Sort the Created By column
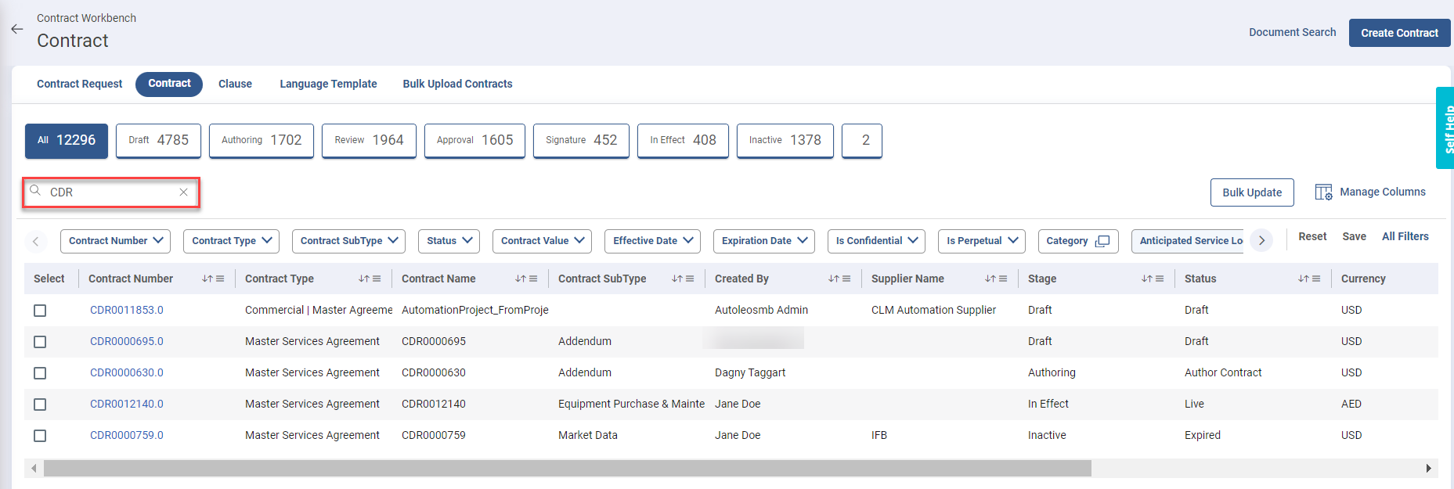Viewport: 1454px width, 489px height. point(833,279)
